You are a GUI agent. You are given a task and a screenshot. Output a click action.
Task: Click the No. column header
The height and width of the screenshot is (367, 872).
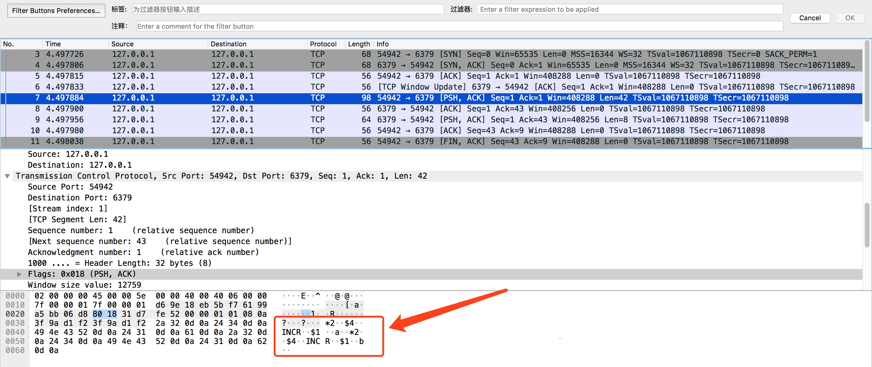point(8,44)
